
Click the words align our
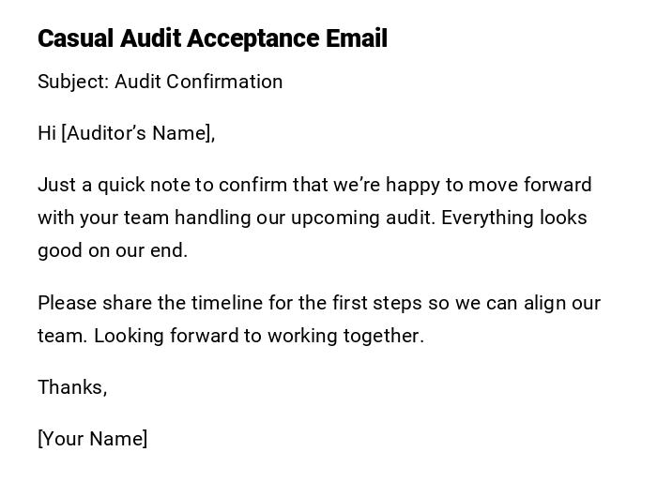(x=560, y=303)
